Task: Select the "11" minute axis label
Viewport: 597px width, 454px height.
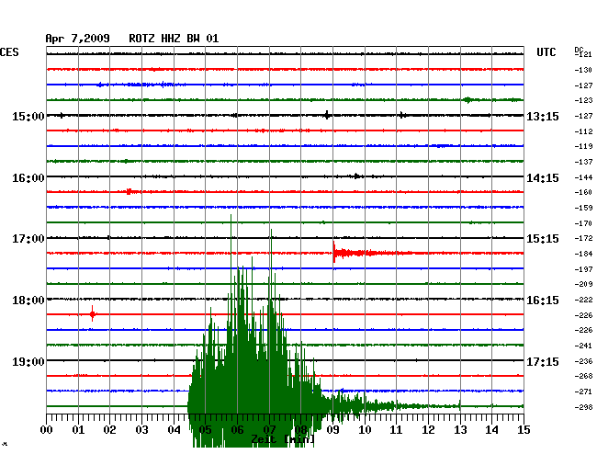Action: [x=397, y=430]
